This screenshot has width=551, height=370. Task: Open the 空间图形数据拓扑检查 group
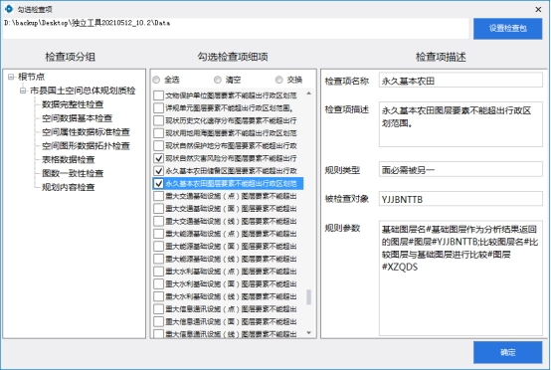point(86,146)
